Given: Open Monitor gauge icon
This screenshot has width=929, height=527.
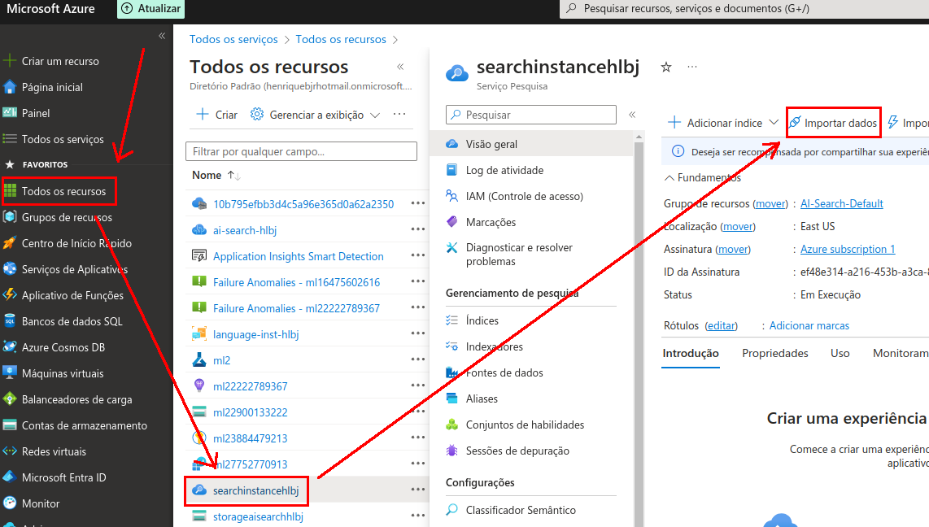Looking at the screenshot, I should point(10,503).
